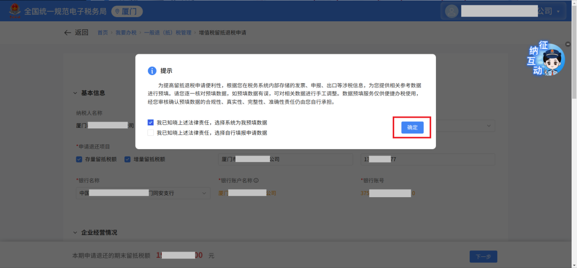Open the 银行名称 dropdown
577x268 pixels.
tap(143, 193)
